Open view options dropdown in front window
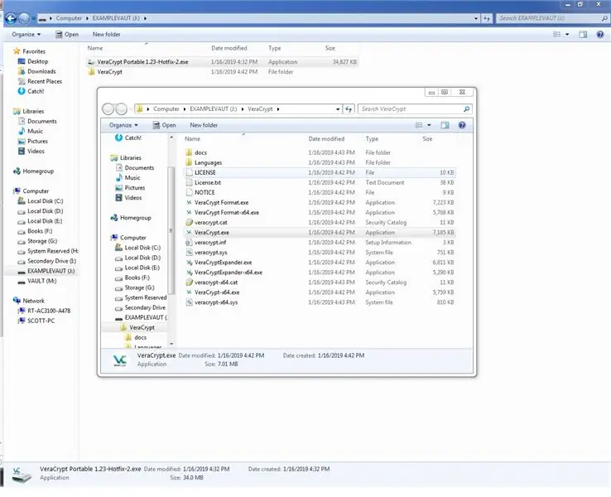611x497 pixels. click(429, 125)
